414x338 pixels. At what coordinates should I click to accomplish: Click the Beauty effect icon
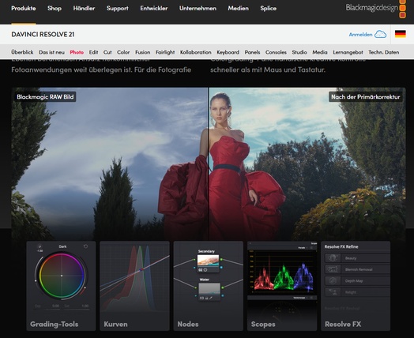click(333, 257)
